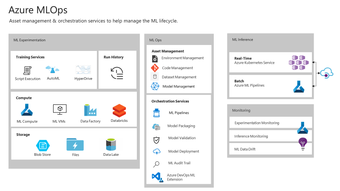Select the Compute section heading

tap(24, 98)
